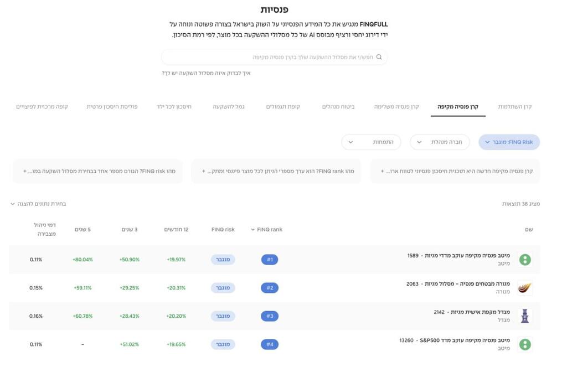Switch to the ביטוח מנהלים tab
Viewport: 567px width, 377px height.
(338, 107)
